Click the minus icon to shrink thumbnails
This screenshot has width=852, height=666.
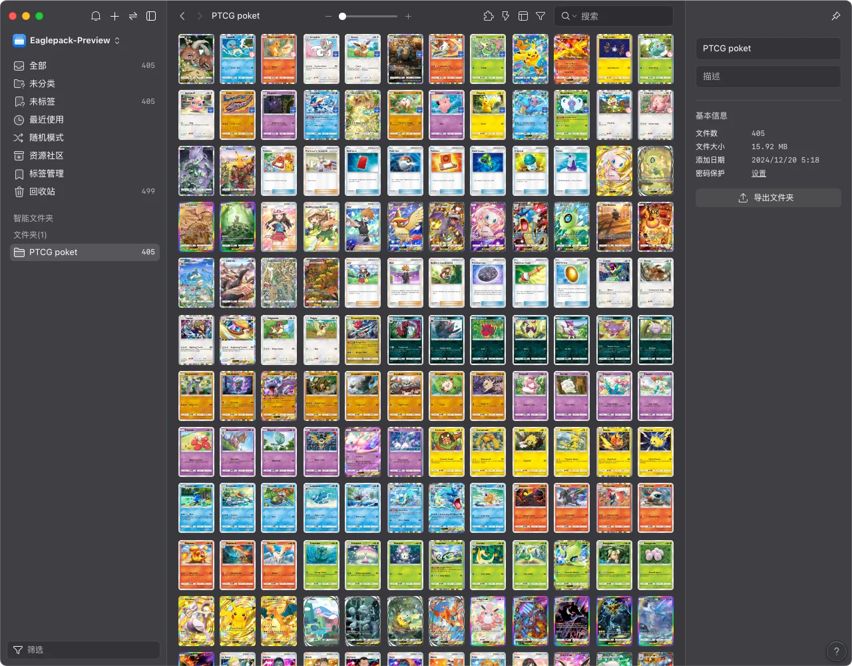pyautogui.click(x=328, y=16)
